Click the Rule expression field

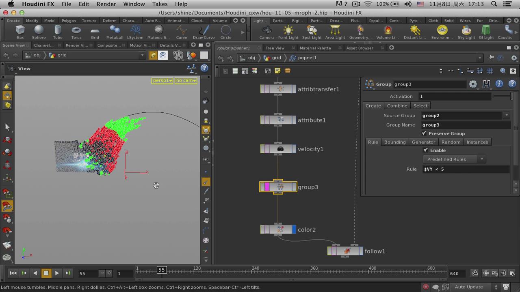tap(466, 169)
